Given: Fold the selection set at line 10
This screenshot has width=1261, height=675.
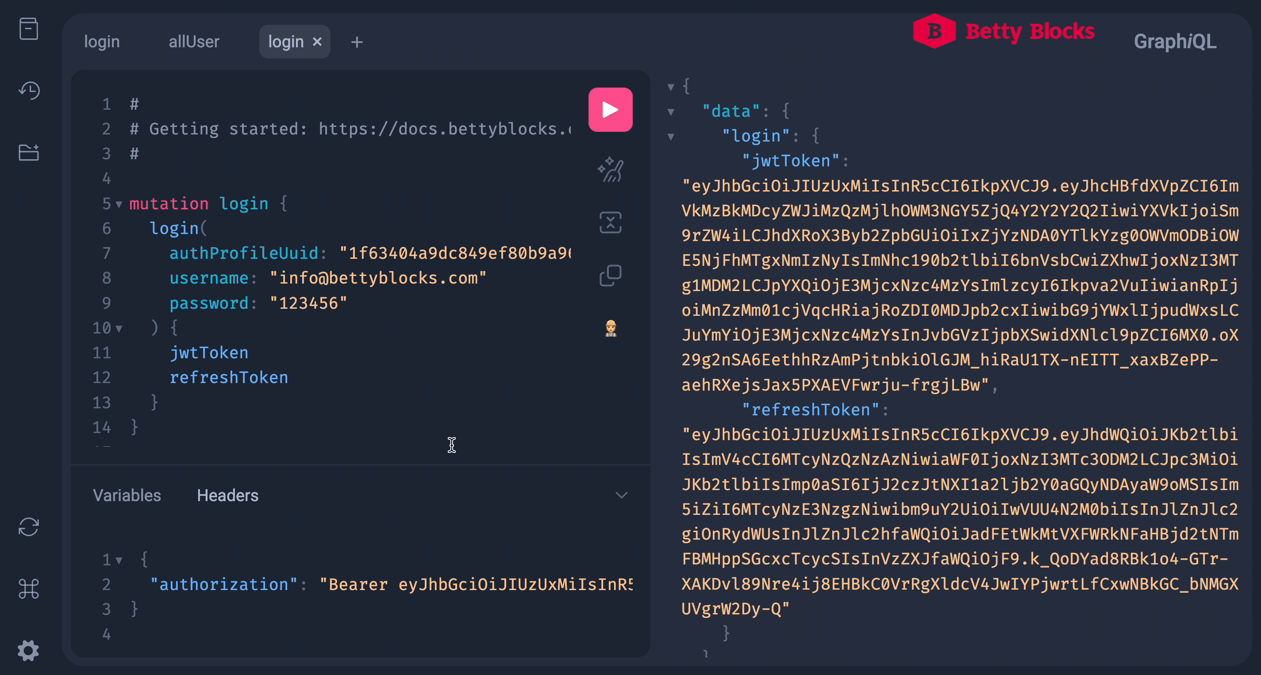Looking at the screenshot, I should (119, 329).
